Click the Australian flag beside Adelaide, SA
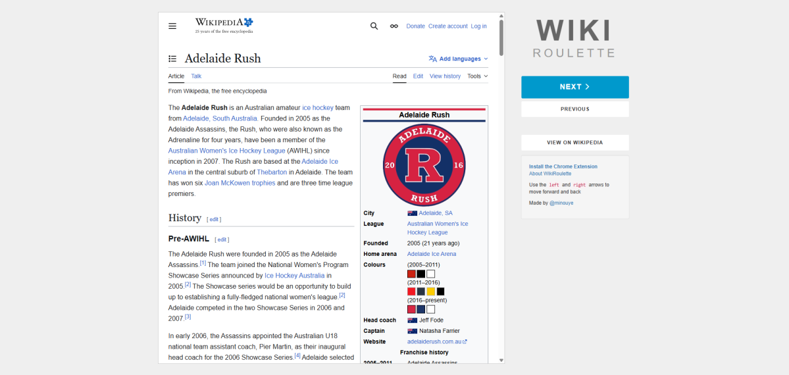The height and width of the screenshot is (375, 789). pyautogui.click(x=412, y=213)
